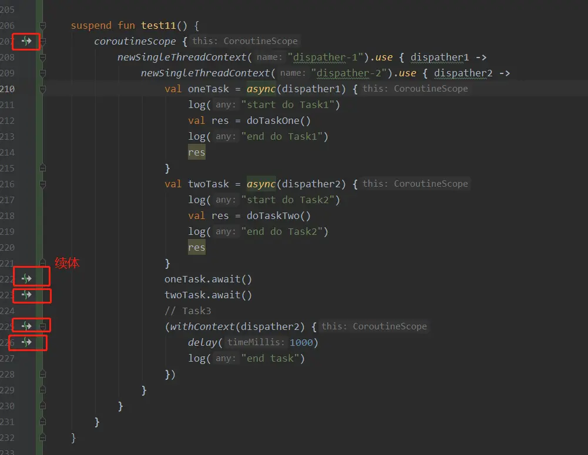Click line number 214 in the gutter
The width and height of the screenshot is (588, 455).
(7, 153)
